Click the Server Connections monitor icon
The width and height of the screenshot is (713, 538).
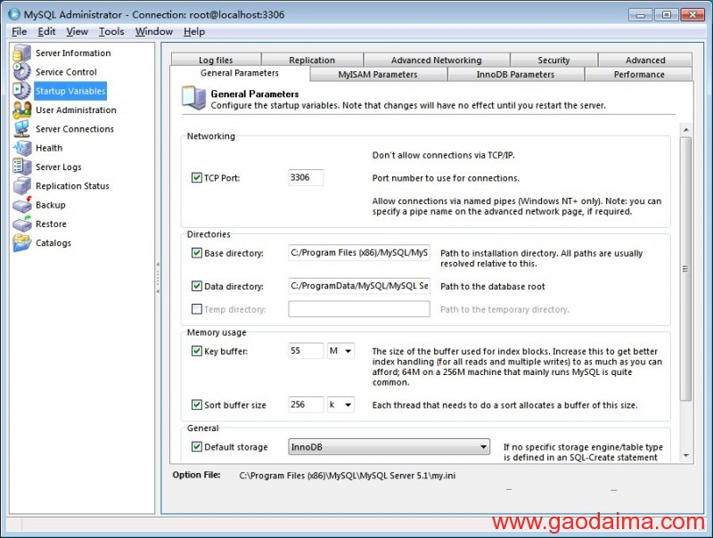click(21, 128)
